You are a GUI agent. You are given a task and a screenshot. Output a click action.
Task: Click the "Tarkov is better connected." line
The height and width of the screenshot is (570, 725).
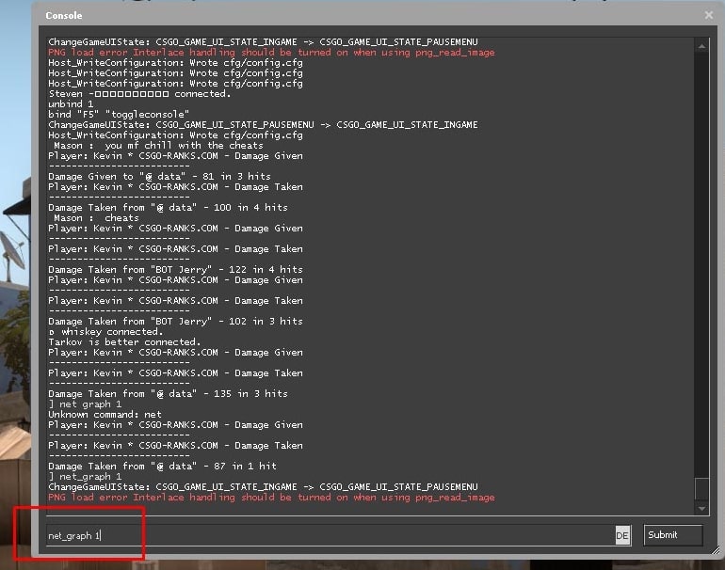click(x=124, y=342)
